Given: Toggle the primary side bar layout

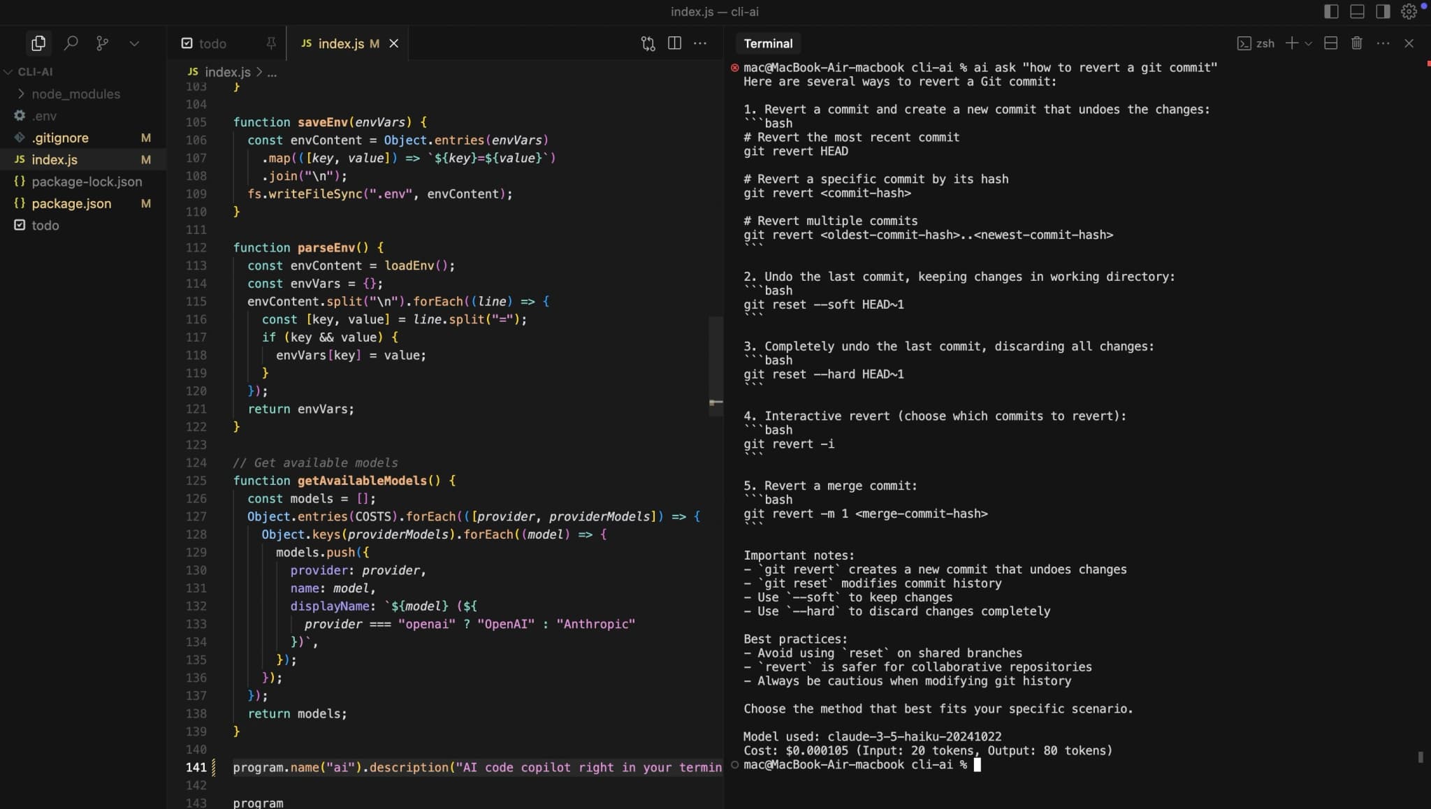Looking at the screenshot, I should [1331, 12].
